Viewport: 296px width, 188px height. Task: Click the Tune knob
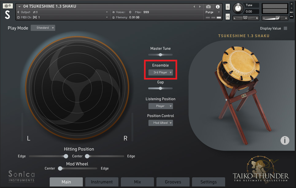point(238,9)
